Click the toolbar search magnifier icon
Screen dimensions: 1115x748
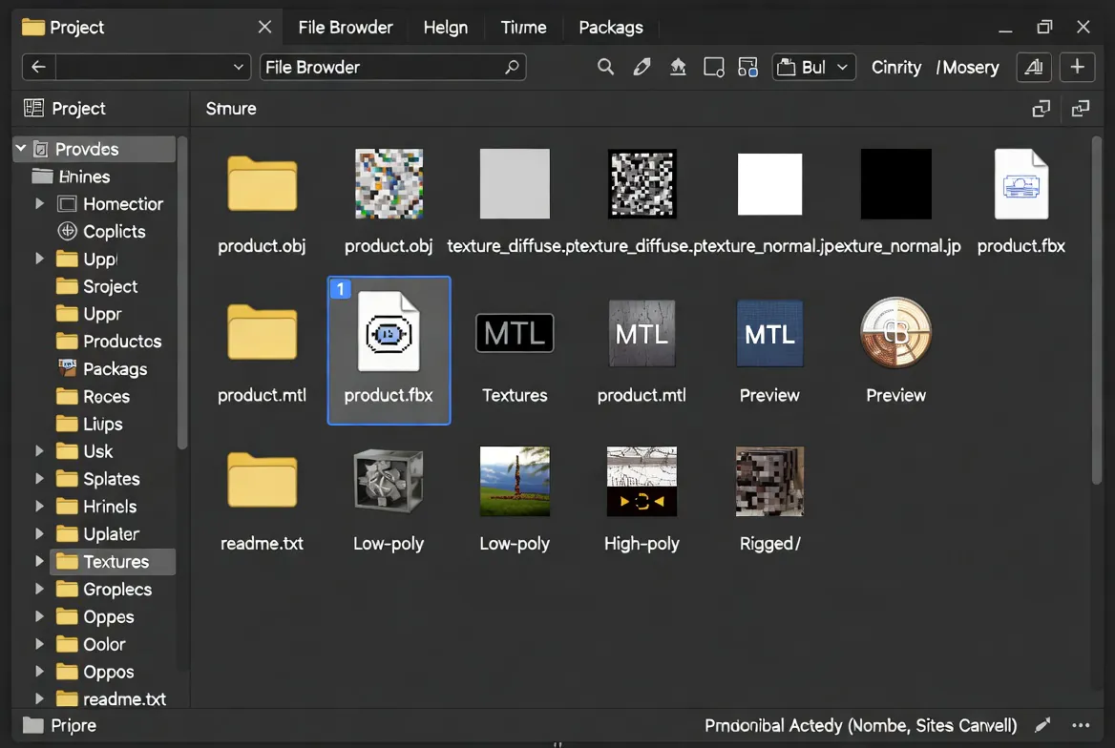click(x=605, y=67)
